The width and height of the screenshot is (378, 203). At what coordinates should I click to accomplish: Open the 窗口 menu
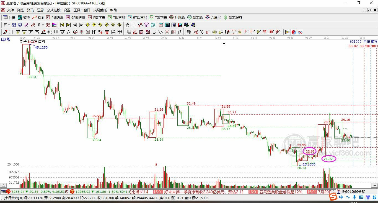(87, 10)
